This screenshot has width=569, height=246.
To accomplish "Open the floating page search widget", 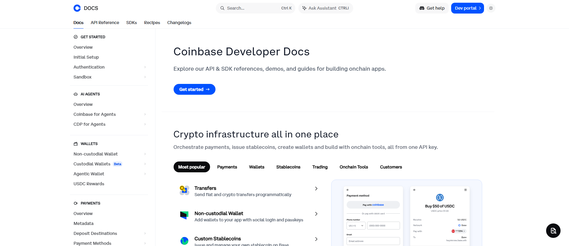I will pyautogui.click(x=553, y=231).
